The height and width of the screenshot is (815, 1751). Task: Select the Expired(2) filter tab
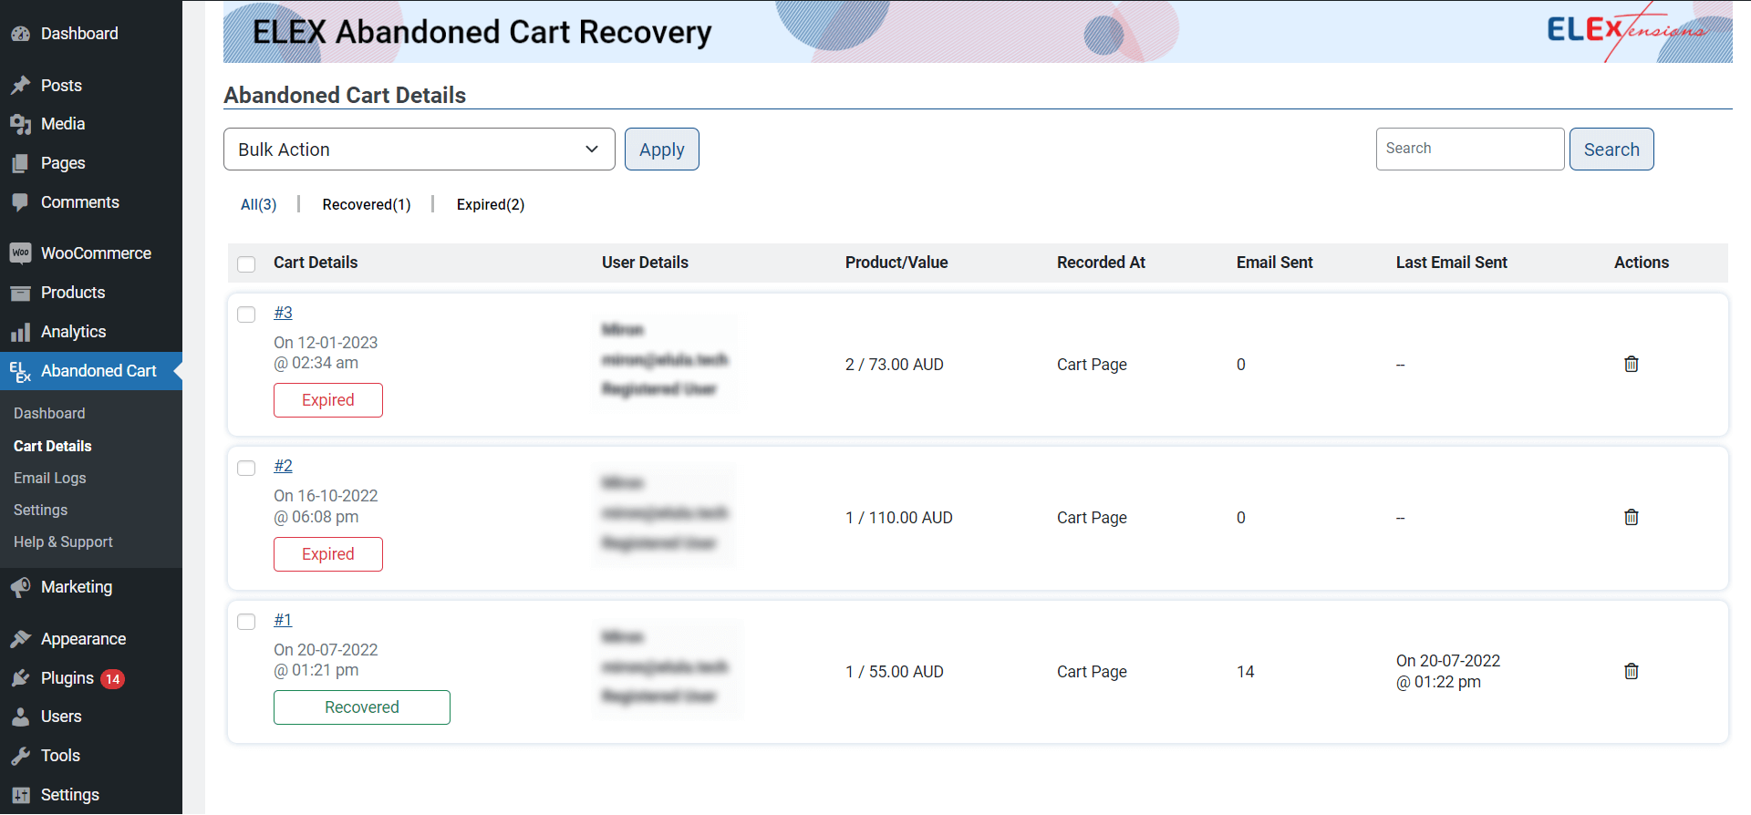(x=491, y=204)
